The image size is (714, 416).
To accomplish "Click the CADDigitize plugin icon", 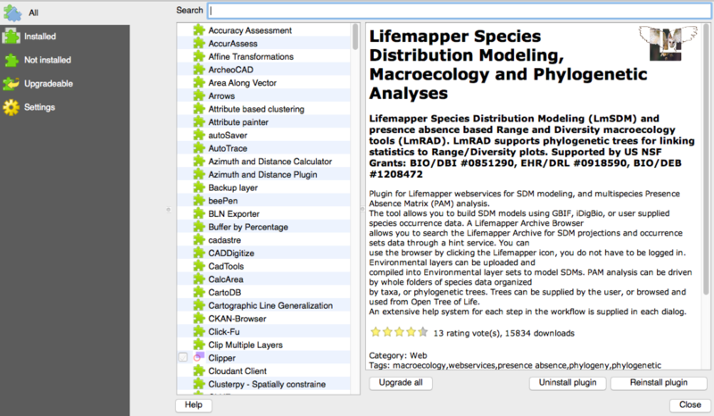I will click(199, 254).
